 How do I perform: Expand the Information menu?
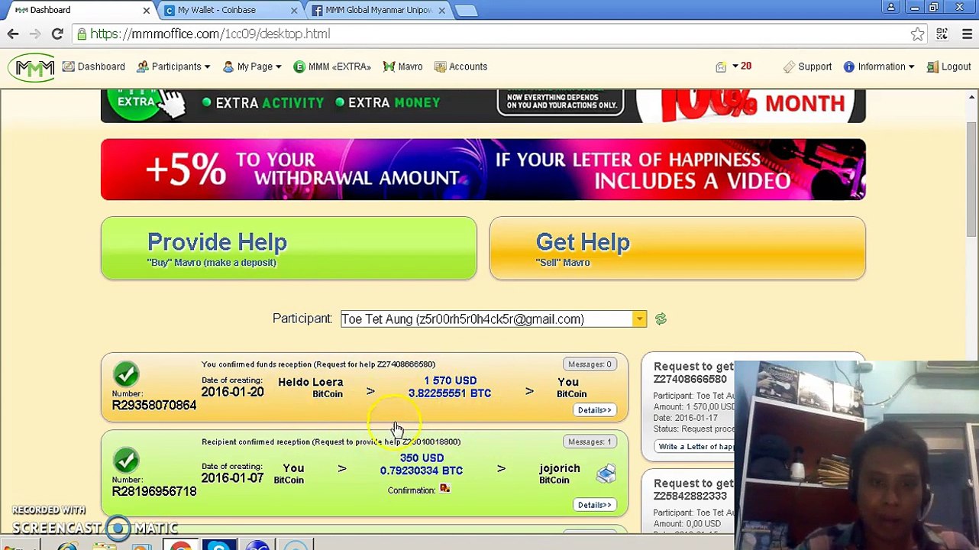tap(878, 66)
